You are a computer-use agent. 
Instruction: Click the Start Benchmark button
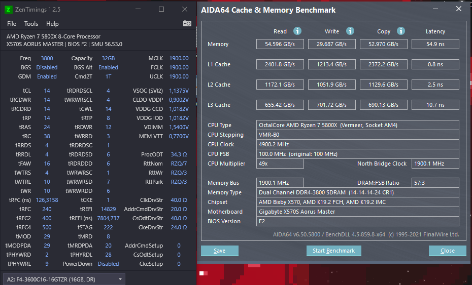coord(333,251)
